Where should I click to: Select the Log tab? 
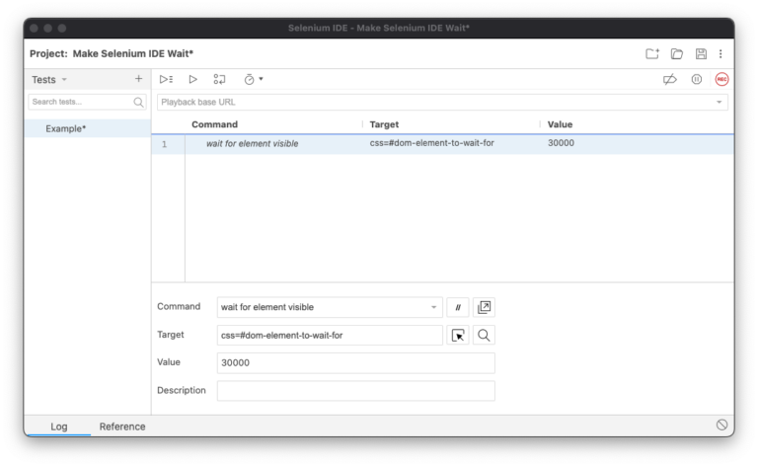[59, 427]
